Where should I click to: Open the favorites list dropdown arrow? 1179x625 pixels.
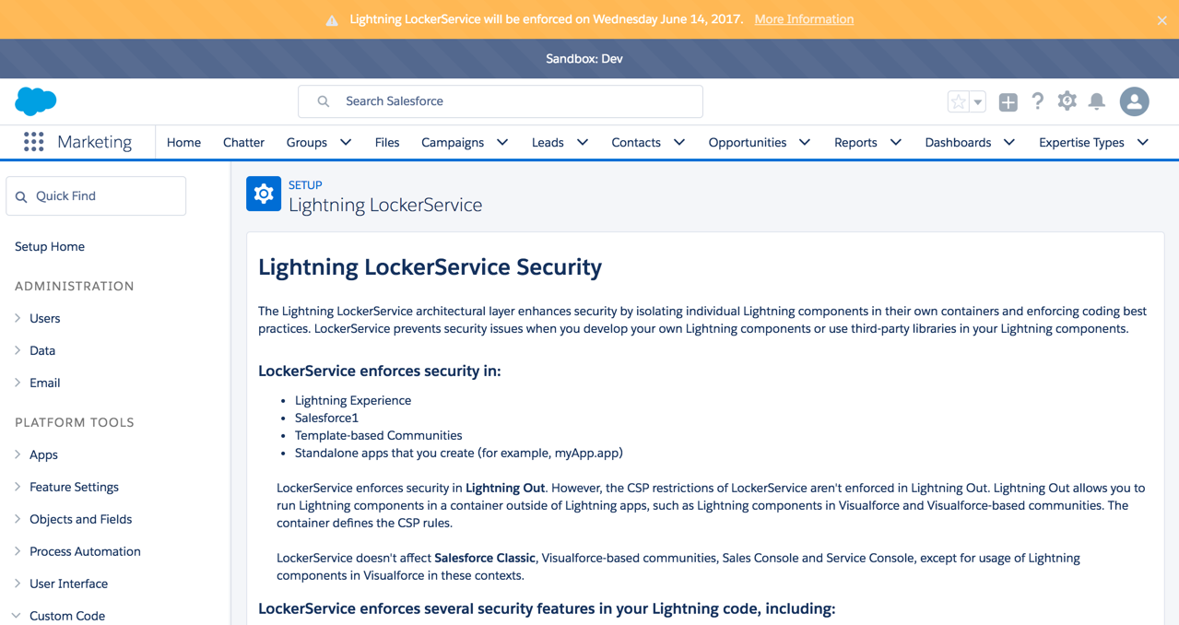pos(978,102)
